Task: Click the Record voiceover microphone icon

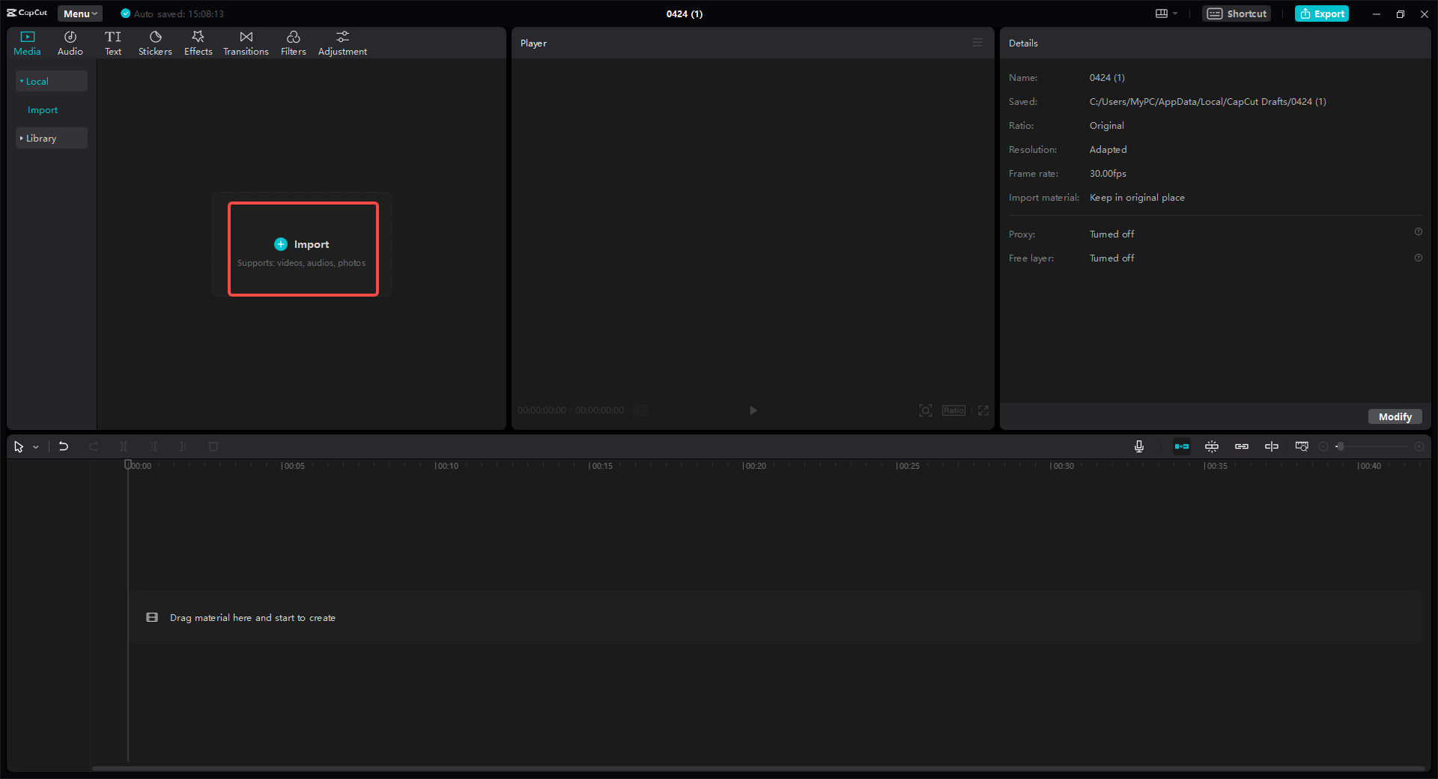Action: click(1138, 446)
